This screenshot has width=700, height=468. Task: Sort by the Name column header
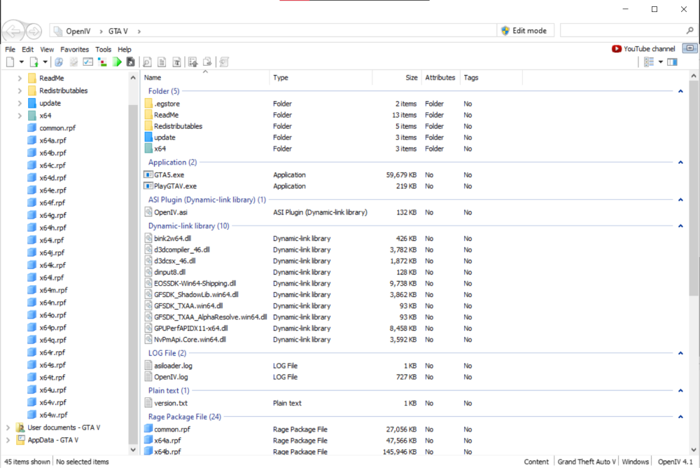205,77
